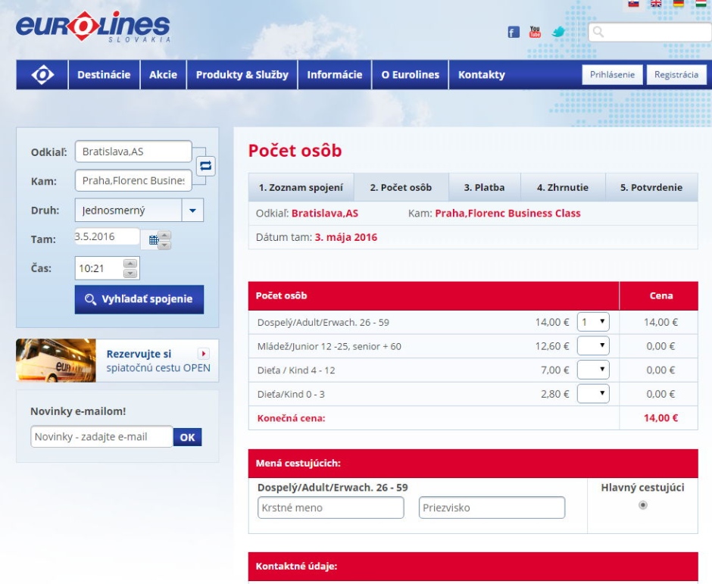Increase the Čas time with up arrow
This screenshot has width=712, height=584.
[130, 264]
